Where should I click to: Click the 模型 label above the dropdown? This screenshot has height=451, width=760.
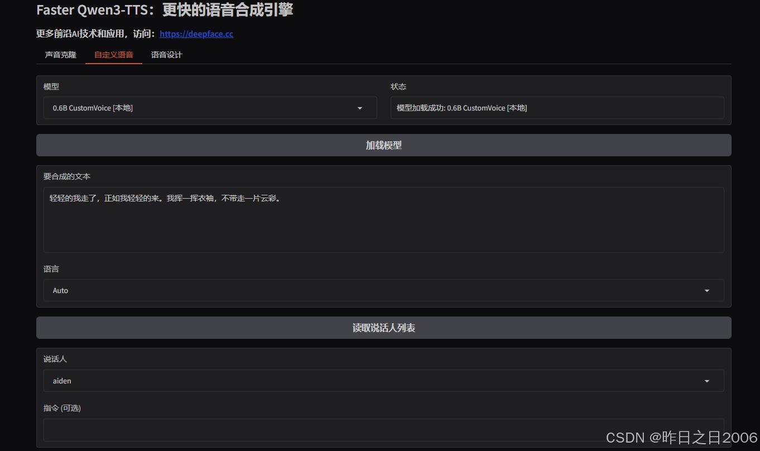click(x=51, y=87)
